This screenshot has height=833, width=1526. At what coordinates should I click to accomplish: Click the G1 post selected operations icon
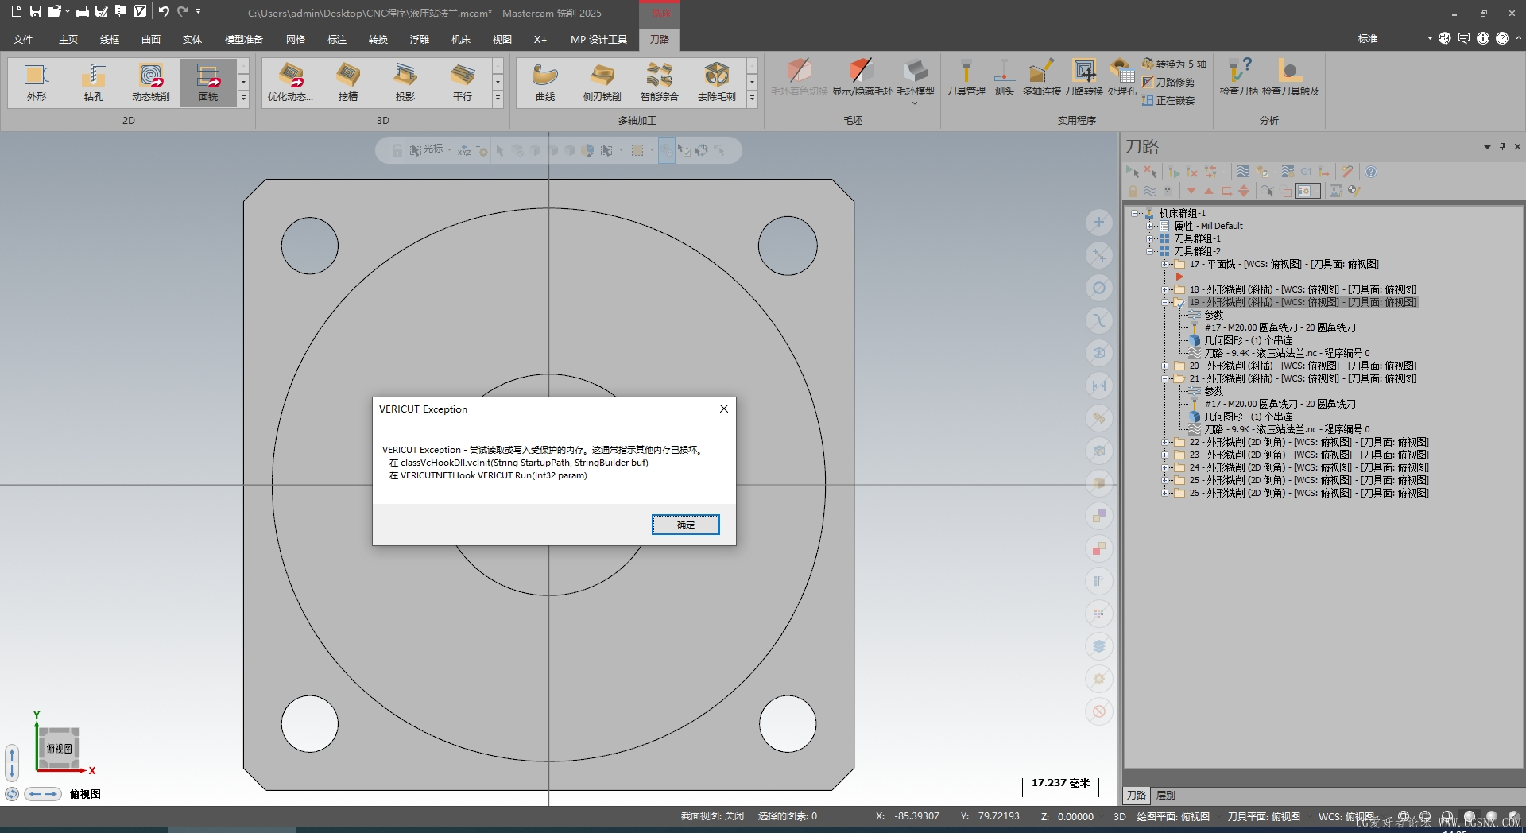coord(1306,172)
